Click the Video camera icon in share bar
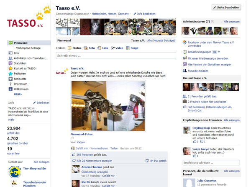This screenshot has width=251, height=187. [113, 48]
